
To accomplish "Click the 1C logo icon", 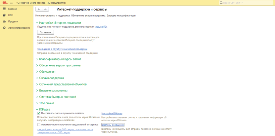I will tap(5, 3).
